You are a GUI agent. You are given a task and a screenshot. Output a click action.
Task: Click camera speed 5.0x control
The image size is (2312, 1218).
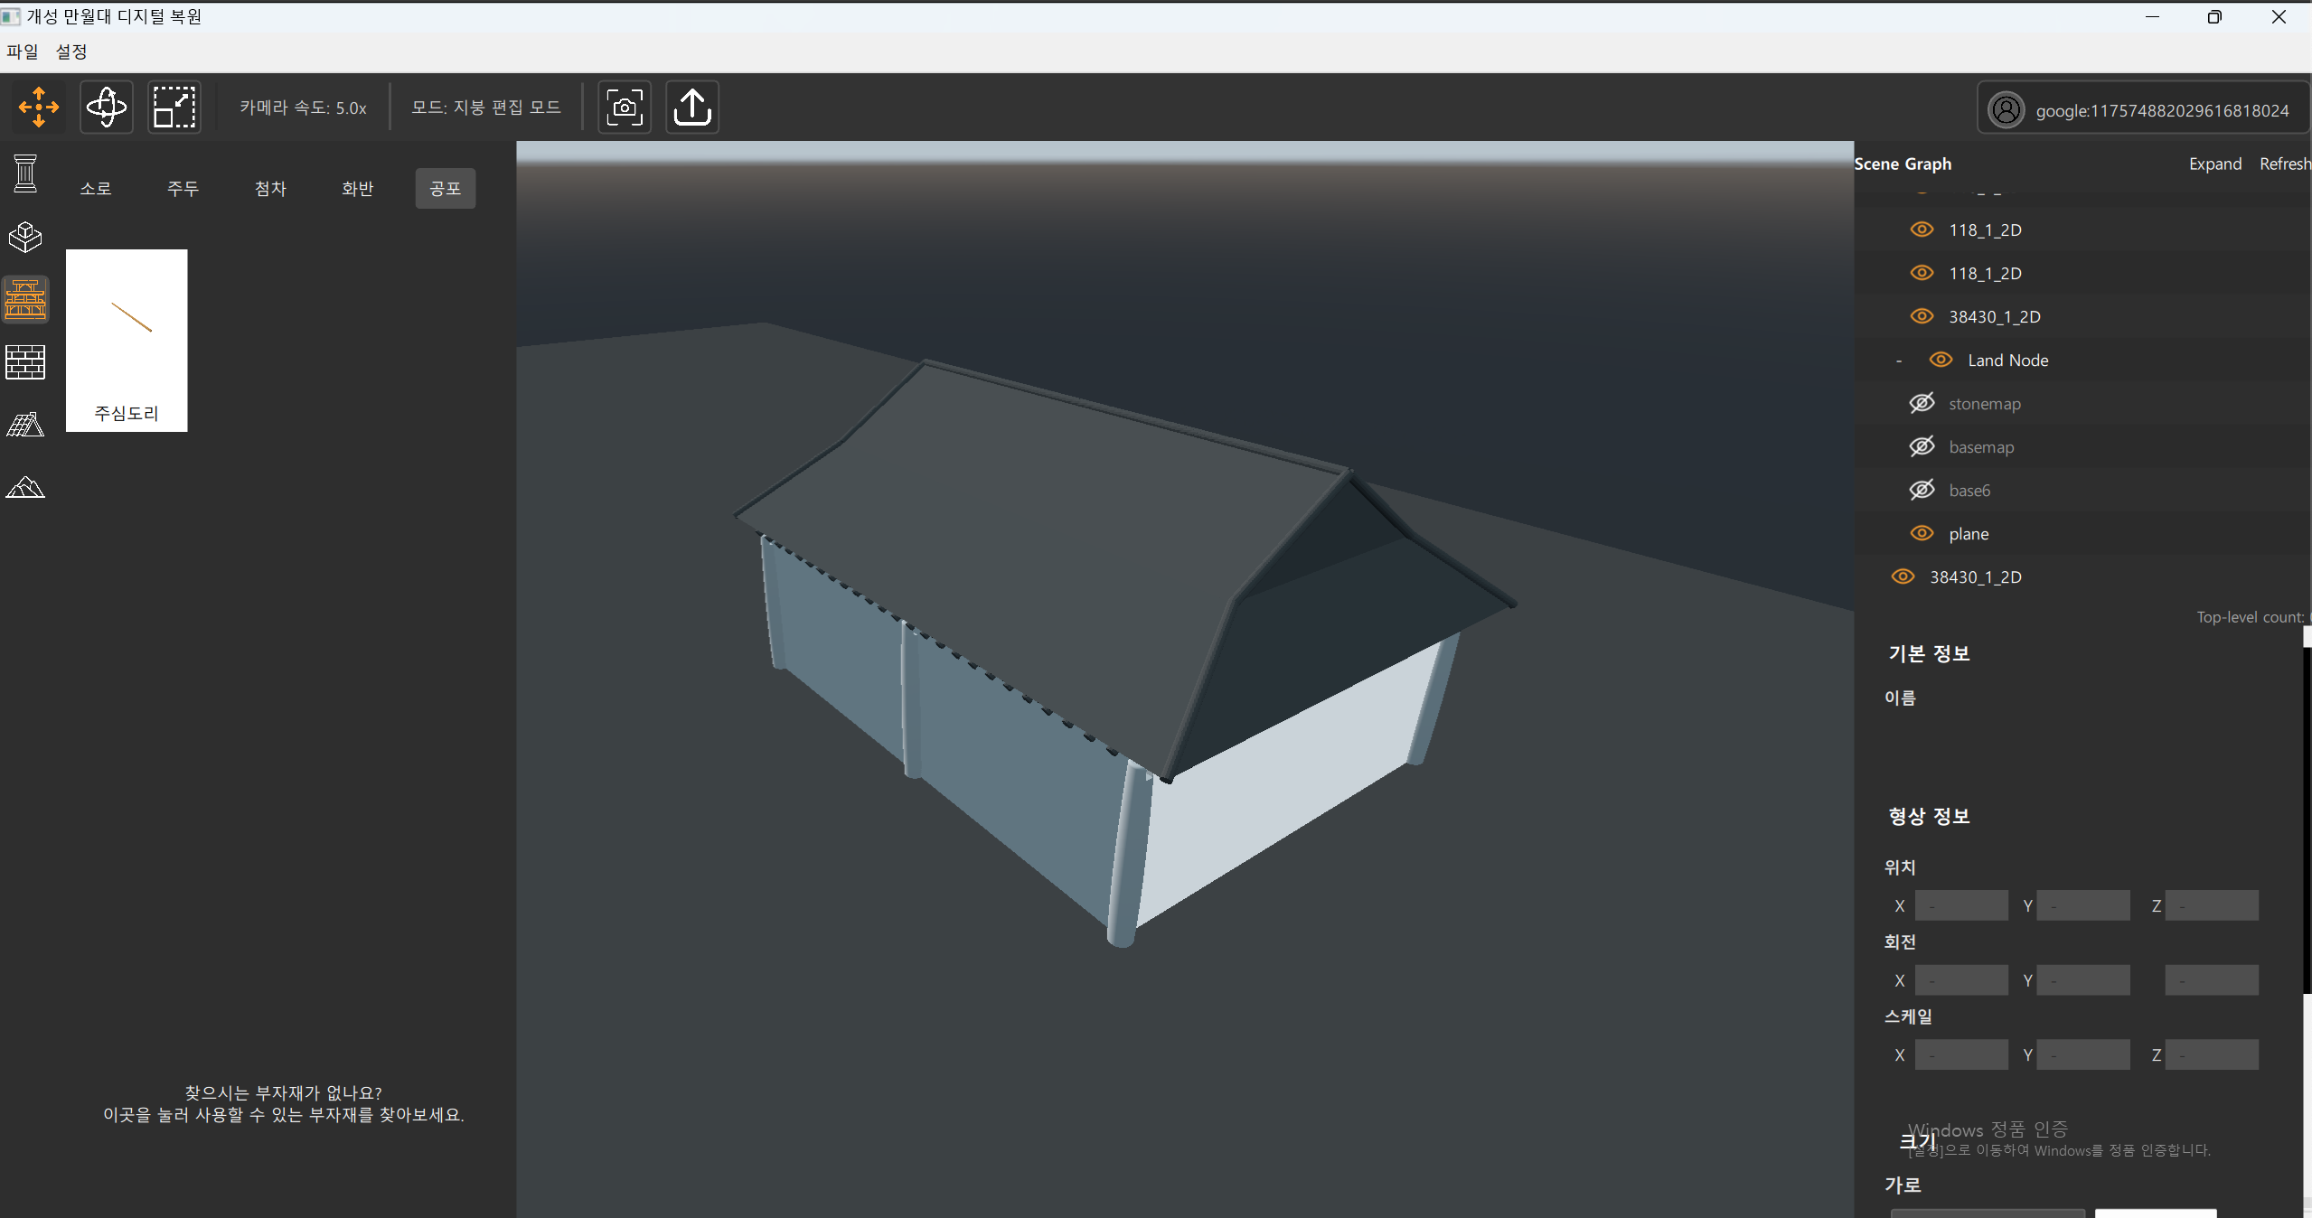(303, 108)
